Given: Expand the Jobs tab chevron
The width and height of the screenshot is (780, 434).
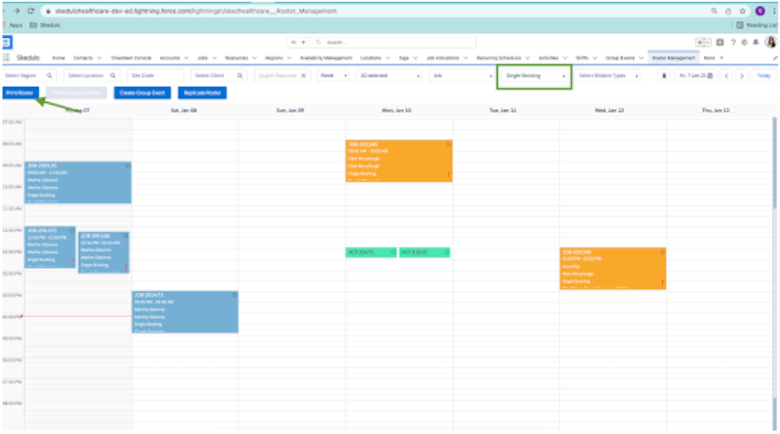Looking at the screenshot, I should coord(214,59).
